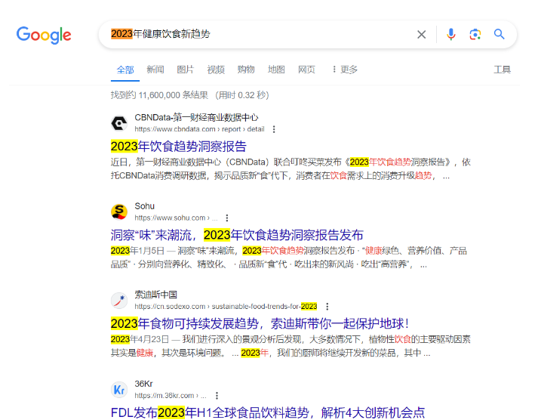This screenshot has width=541, height=420.
Task: Expand the 更多 search filter menu
Action: 344,69
